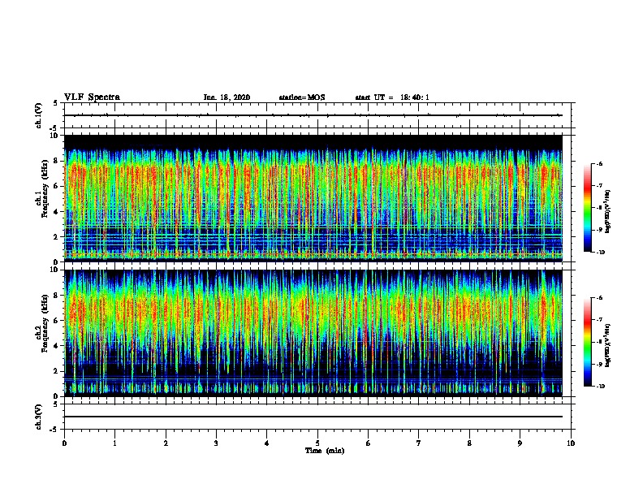Click time-axis tick label "7"
This screenshot has width=643, height=497.
pyautogui.click(x=419, y=443)
